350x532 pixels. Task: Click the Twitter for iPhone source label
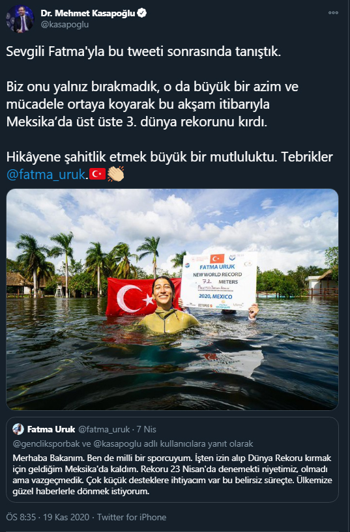click(132, 518)
